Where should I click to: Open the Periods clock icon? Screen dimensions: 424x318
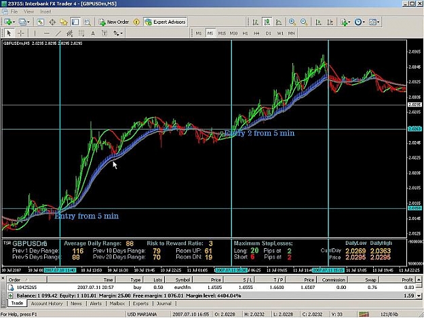tap(358, 22)
